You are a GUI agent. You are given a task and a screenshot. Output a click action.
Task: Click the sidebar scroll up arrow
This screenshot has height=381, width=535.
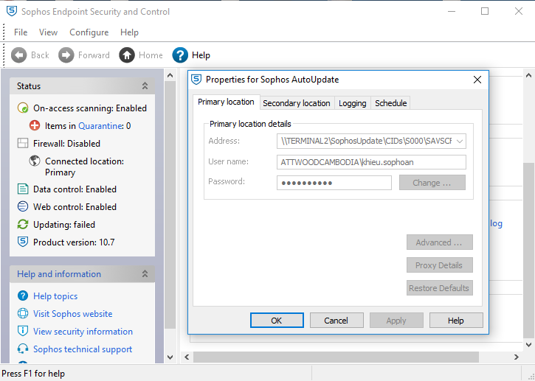pos(170,75)
